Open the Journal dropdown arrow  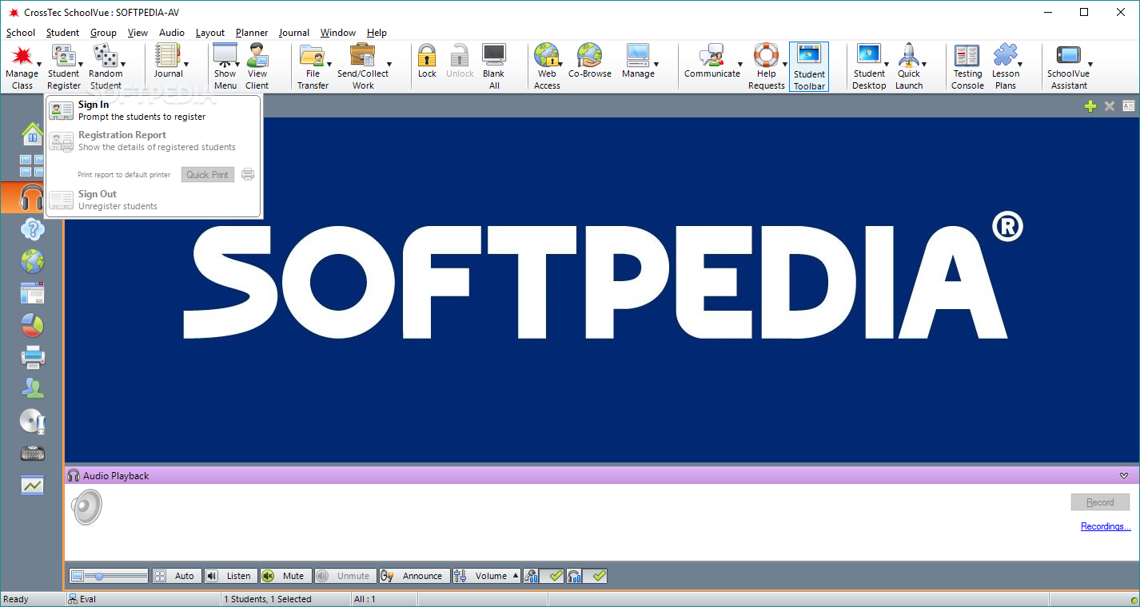coord(186,63)
